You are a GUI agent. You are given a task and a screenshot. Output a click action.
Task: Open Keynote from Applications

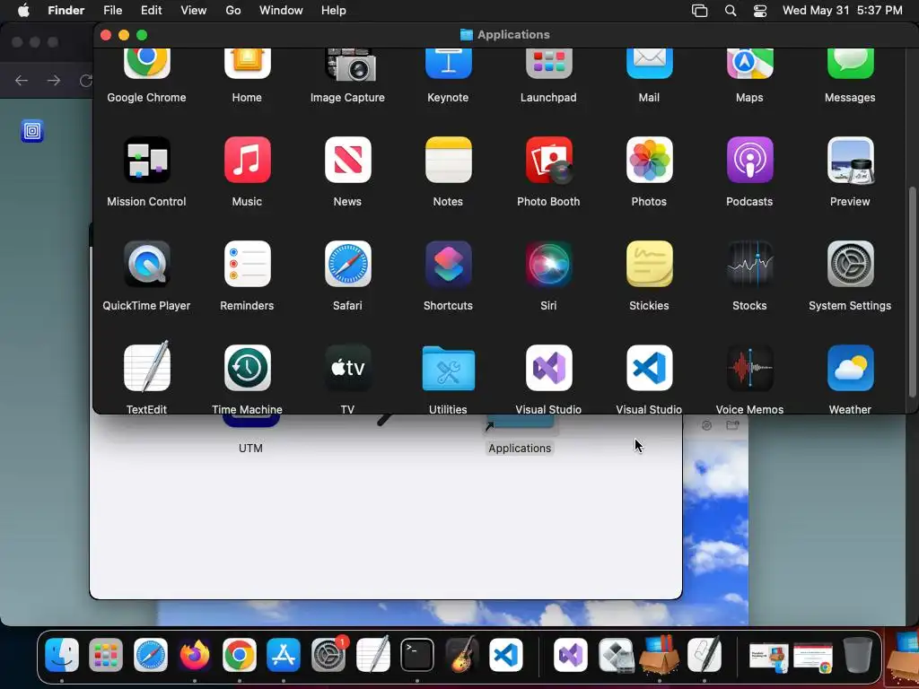(x=448, y=65)
